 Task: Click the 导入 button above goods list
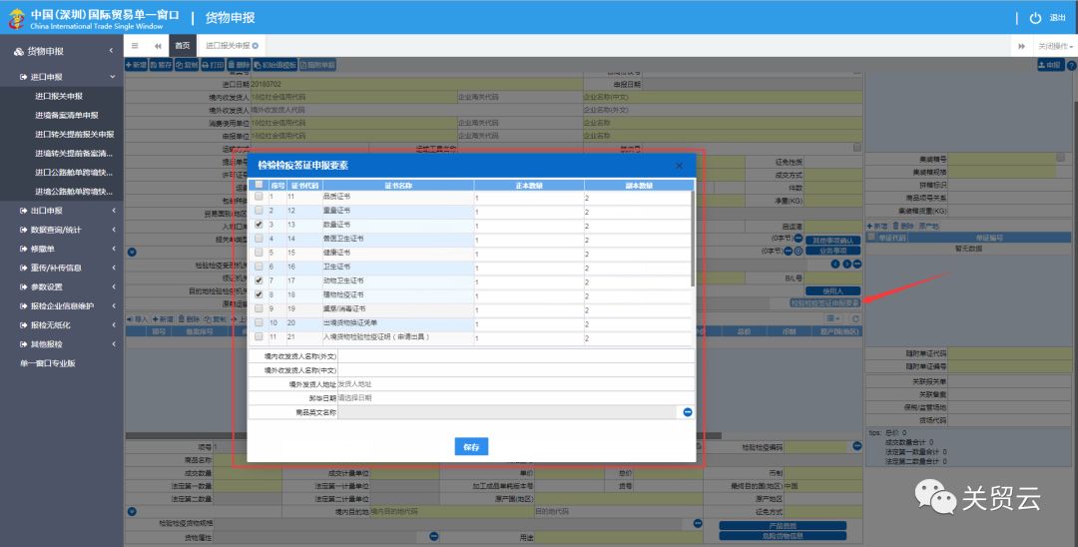pos(137,319)
